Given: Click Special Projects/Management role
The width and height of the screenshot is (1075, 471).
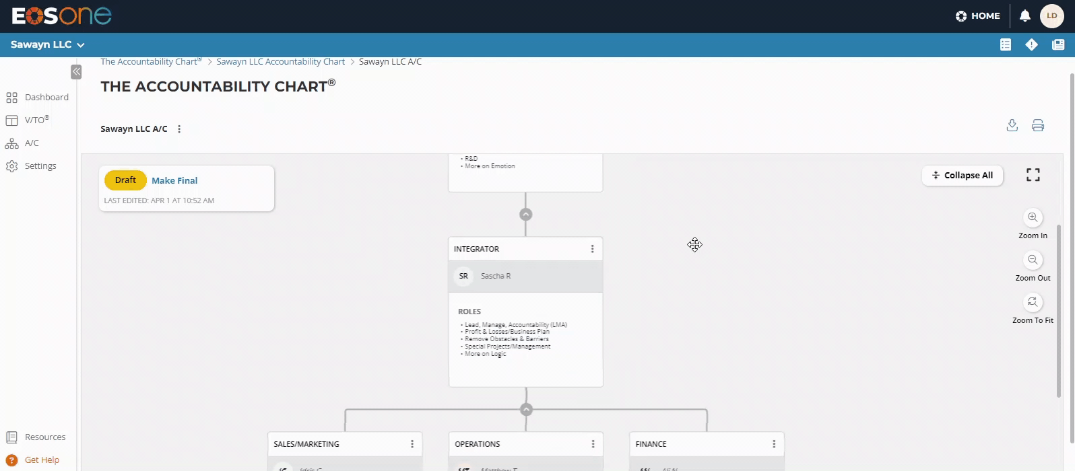Looking at the screenshot, I should click(x=507, y=347).
